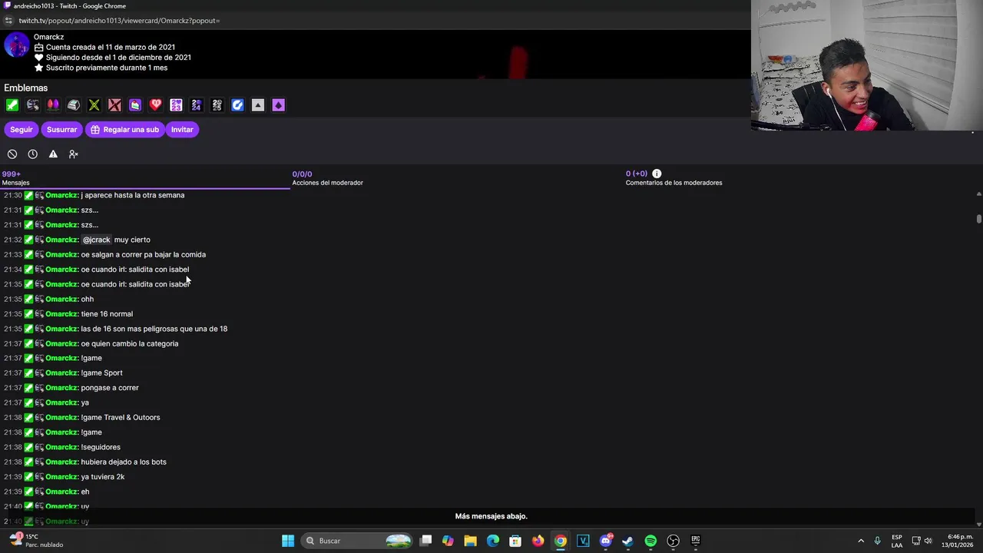The width and height of the screenshot is (983, 553).
Task: Show hidden system tray icons
Action: (x=861, y=541)
